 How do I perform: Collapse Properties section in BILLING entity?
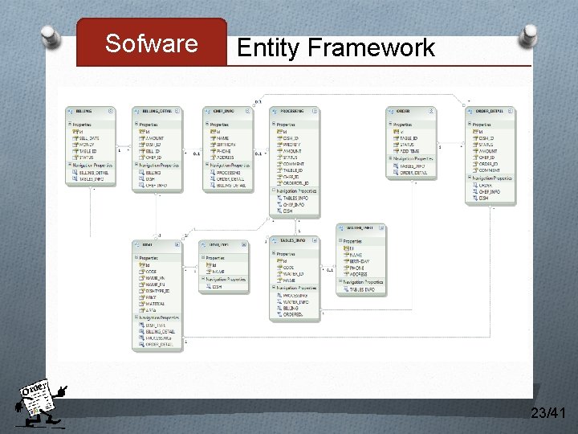(x=69, y=124)
